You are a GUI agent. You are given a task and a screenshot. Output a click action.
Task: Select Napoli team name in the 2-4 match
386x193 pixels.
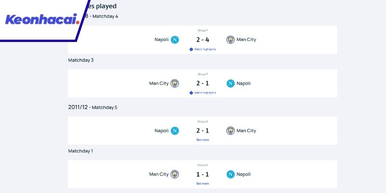point(162,40)
